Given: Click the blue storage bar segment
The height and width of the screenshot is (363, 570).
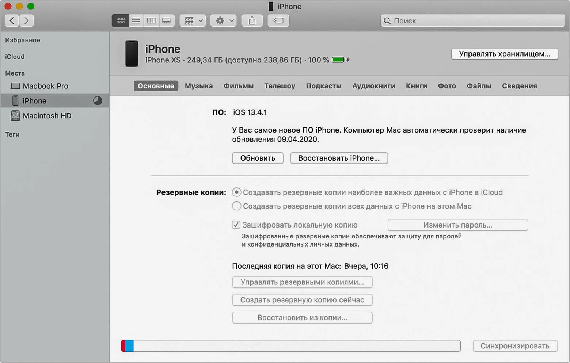Looking at the screenshot, I should [x=129, y=346].
